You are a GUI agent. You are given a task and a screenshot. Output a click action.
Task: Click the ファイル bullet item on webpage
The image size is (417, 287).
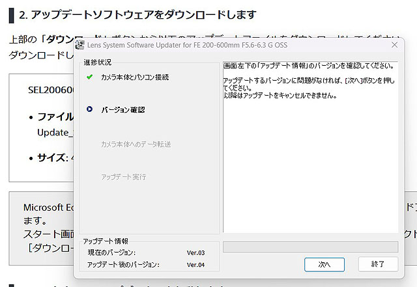(x=55, y=117)
